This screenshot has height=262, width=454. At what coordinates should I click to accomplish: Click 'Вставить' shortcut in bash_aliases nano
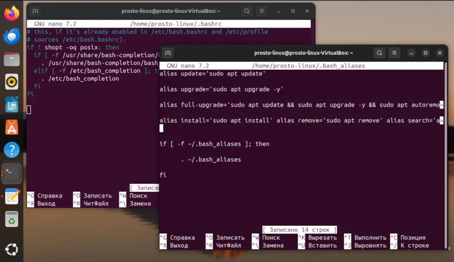tap(317, 246)
